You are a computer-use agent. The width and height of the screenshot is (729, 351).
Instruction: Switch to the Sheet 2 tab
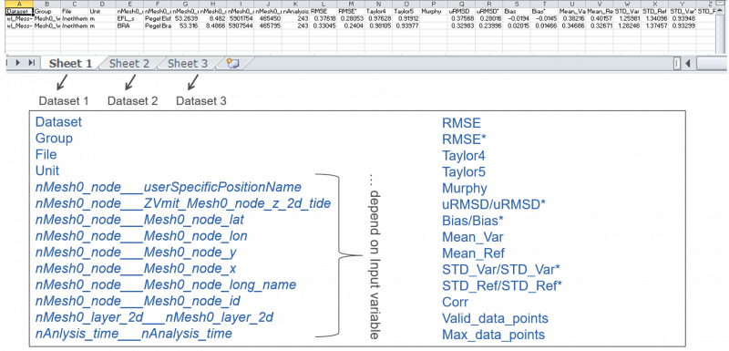coord(129,64)
